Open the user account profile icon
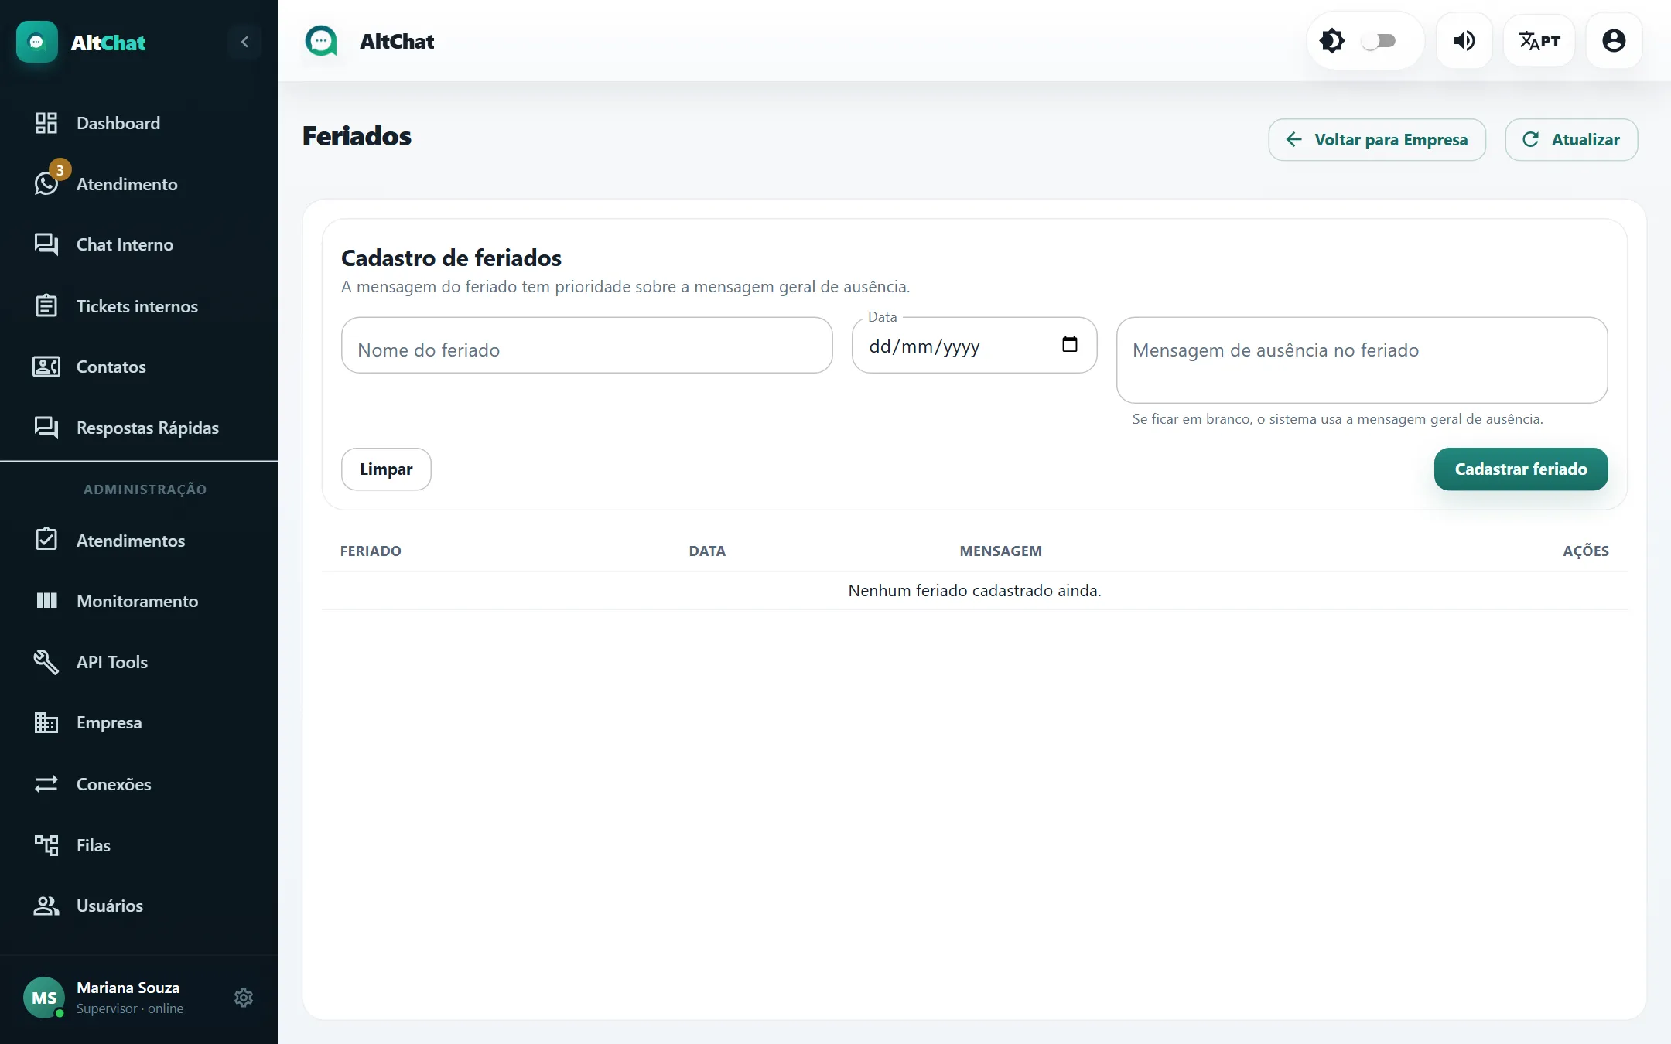The height and width of the screenshot is (1044, 1671). (x=1614, y=40)
